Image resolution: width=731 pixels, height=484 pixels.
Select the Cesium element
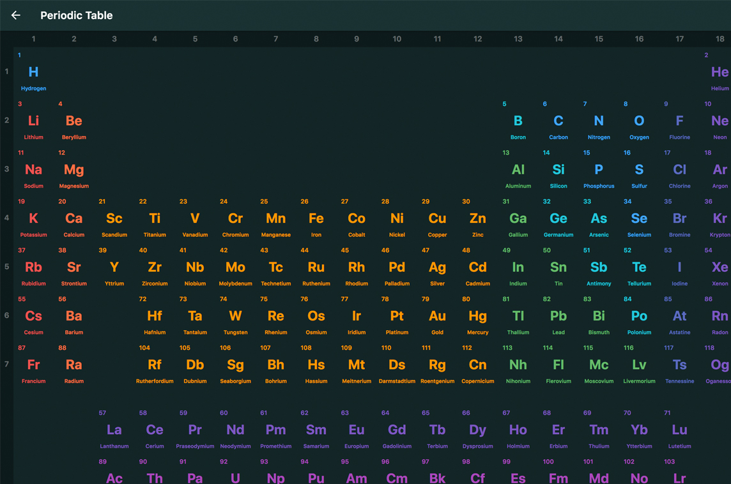click(x=34, y=316)
